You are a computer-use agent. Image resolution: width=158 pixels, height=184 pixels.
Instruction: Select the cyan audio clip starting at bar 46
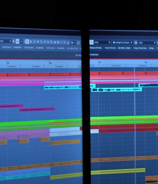[63, 88]
